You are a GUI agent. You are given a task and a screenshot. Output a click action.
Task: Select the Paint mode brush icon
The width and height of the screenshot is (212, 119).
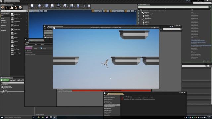point(7,8)
